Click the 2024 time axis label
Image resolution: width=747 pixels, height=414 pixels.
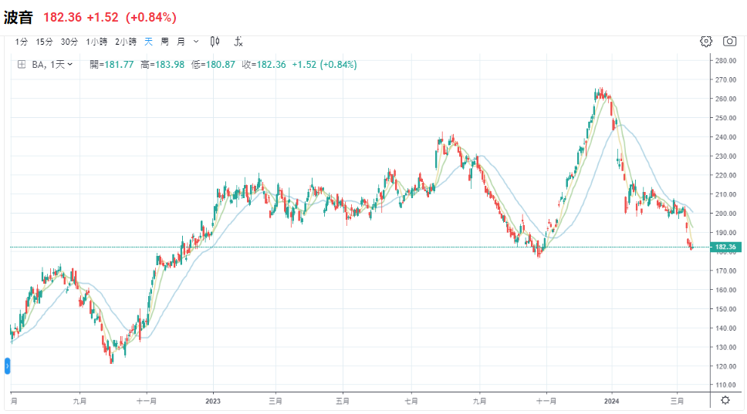(611, 401)
